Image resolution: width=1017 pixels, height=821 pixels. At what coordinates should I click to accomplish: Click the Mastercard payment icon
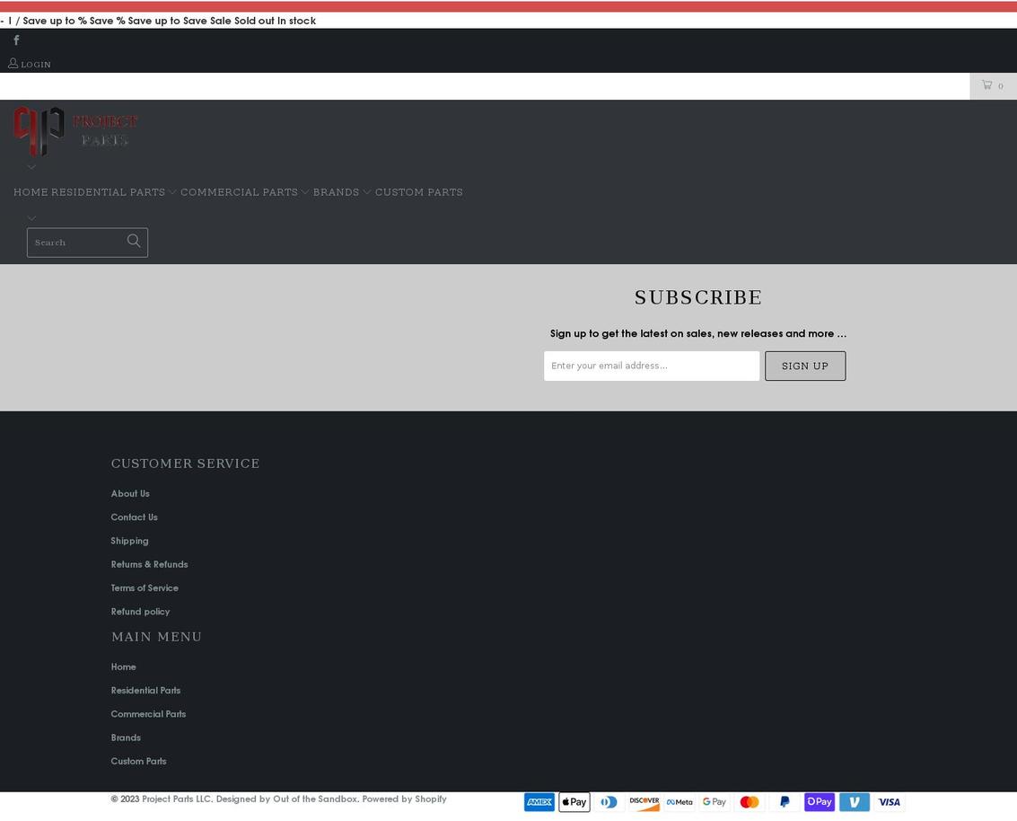pos(750,802)
